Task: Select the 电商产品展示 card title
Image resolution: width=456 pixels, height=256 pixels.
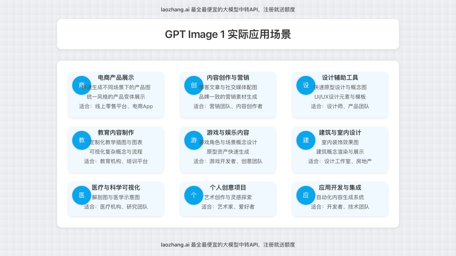Action: pos(116,78)
